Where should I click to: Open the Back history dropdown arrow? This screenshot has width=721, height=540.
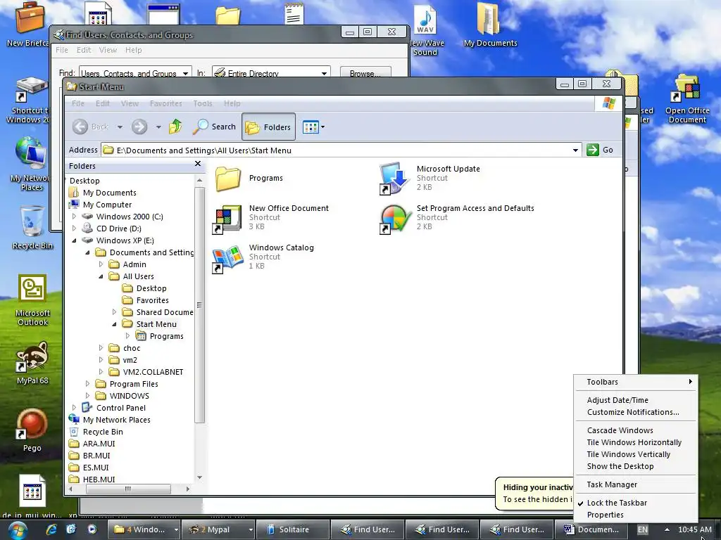120,127
